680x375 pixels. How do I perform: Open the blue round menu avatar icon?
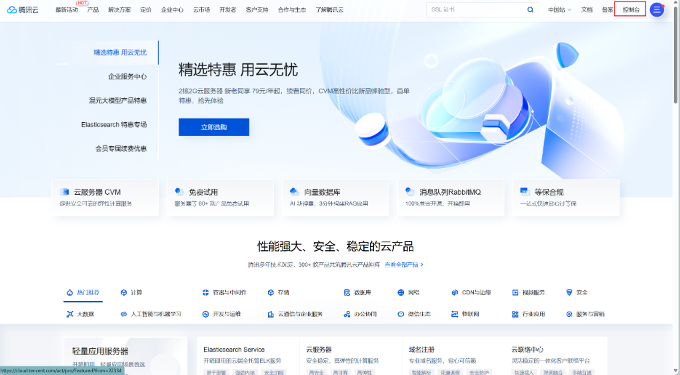[657, 9]
